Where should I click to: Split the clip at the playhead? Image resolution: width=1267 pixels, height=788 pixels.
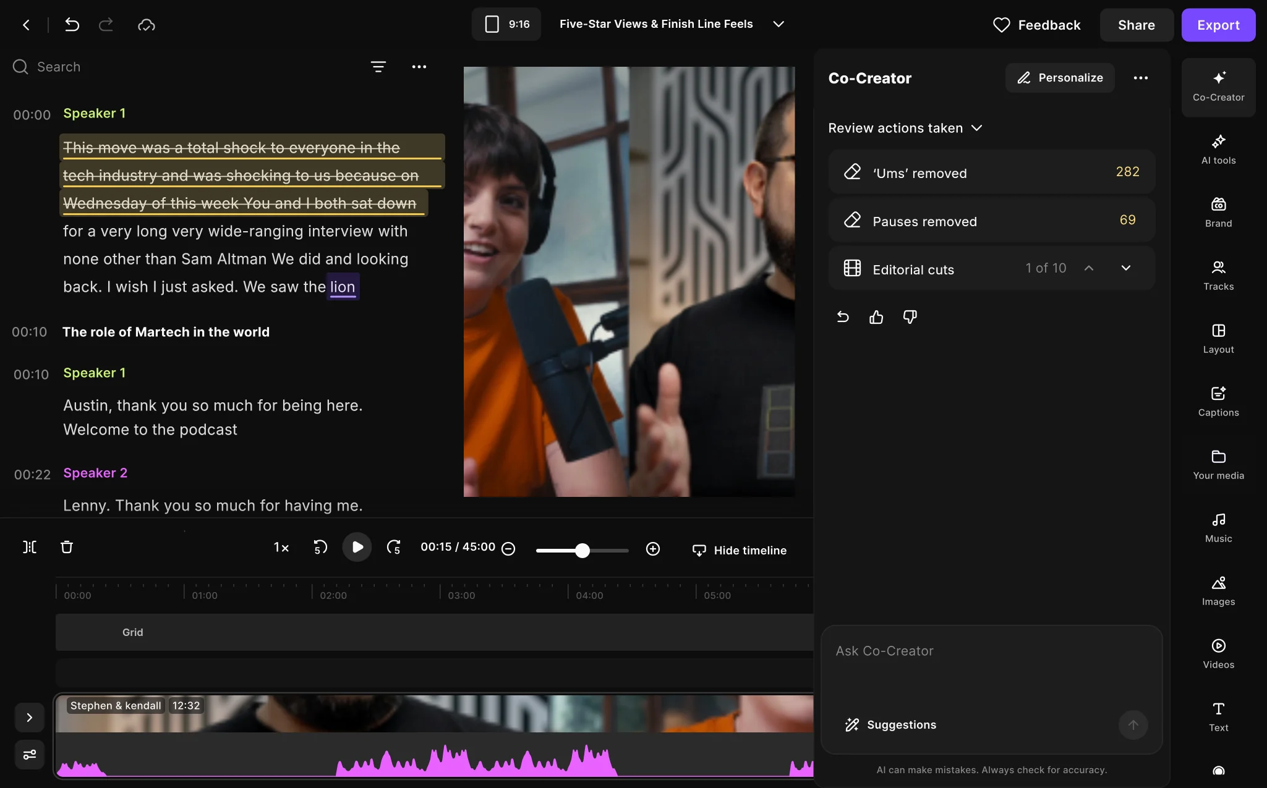click(x=30, y=547)
